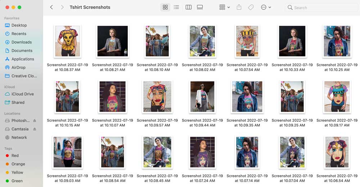The height and width of the screenshot is (187, 360).
Task: Open Recents in the sidebar
Action: (19, 34)
